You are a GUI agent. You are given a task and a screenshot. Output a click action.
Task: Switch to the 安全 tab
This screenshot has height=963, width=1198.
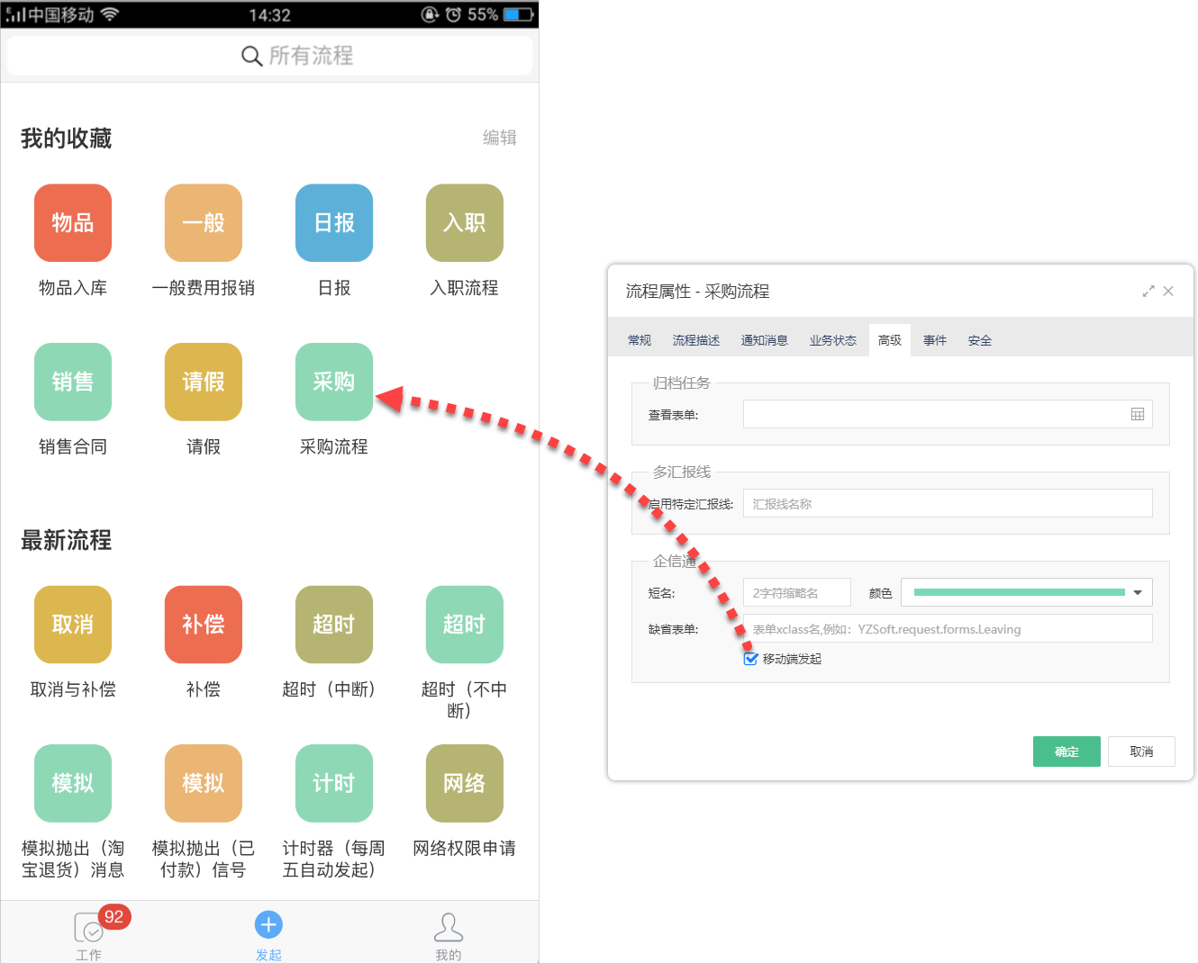(980, 340)
